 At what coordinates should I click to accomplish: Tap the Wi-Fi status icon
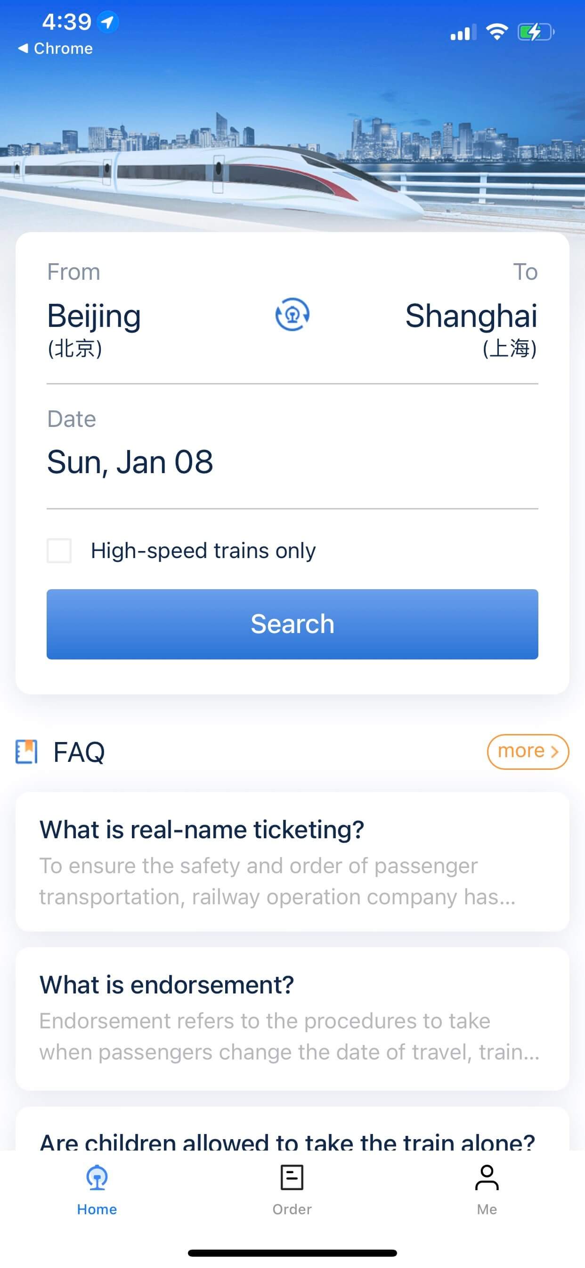coord(496,33)
